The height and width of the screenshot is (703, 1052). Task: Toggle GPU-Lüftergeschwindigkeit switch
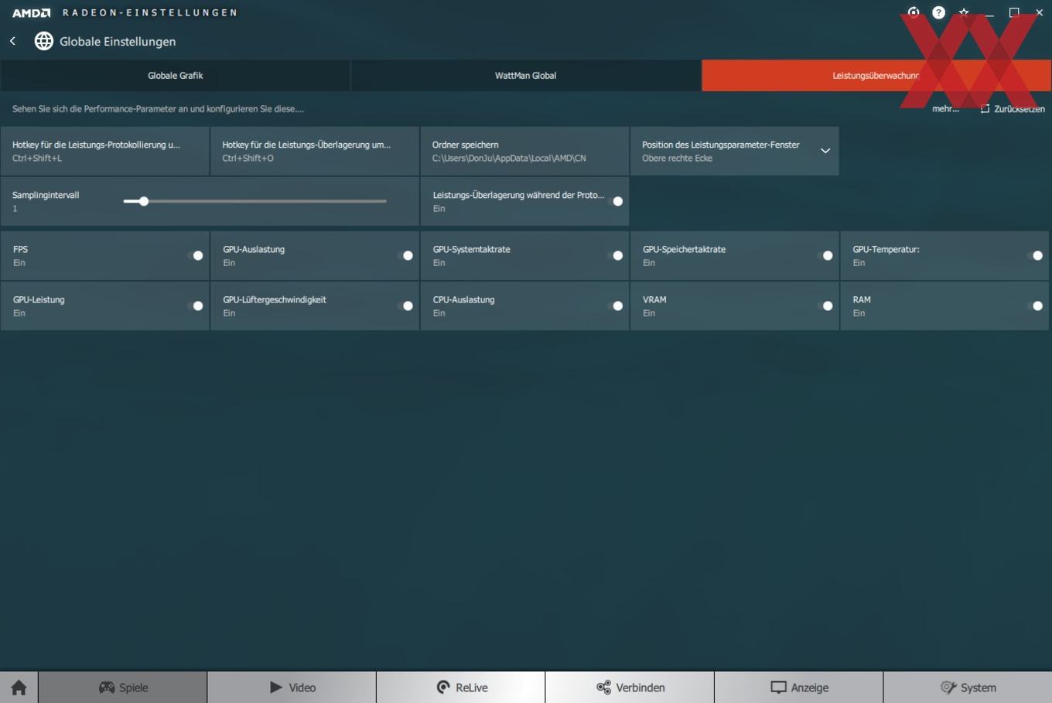(x=405, y=305)
